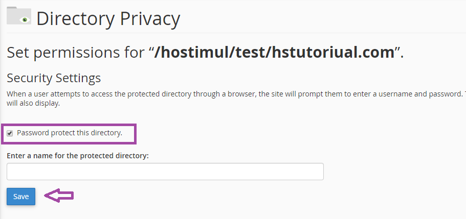Focus the protected directory name field
466x219 pixels.
165,172
